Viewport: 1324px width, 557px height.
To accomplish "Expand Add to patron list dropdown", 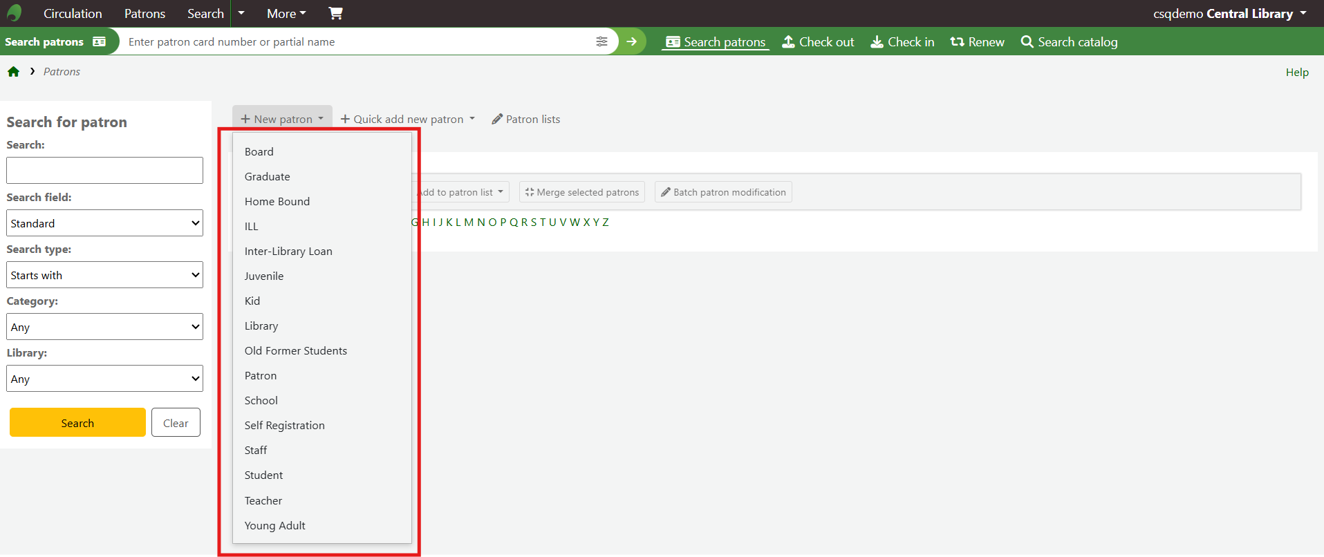I will pos(461,192).
